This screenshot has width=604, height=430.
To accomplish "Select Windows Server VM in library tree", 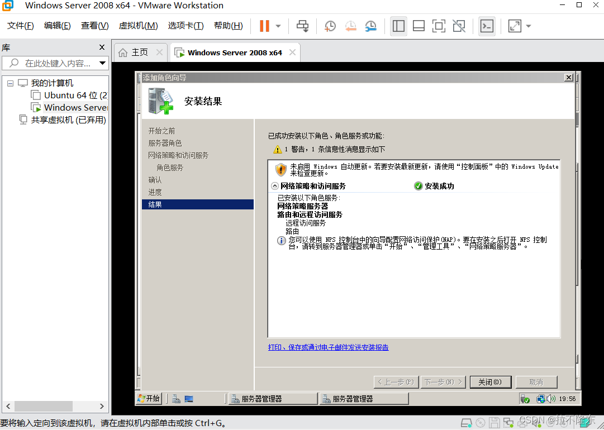I will point(70,107).
